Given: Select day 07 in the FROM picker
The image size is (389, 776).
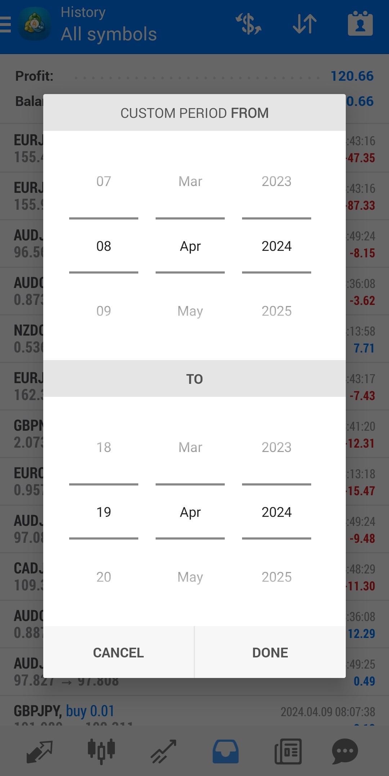Looking at the screenshot, I should tap(104, 181).
